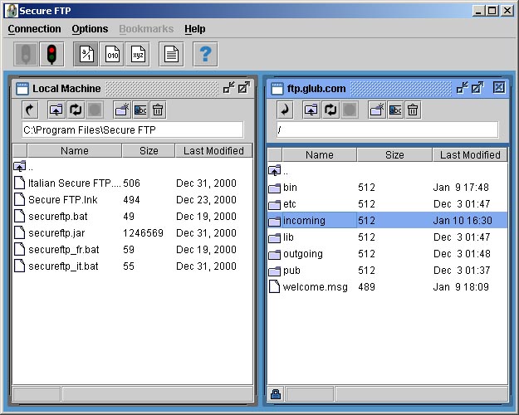
Task: Select Secure FTP.lnk file
Action: (132, 199)
